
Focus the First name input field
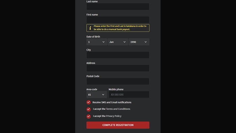point(118,20)
